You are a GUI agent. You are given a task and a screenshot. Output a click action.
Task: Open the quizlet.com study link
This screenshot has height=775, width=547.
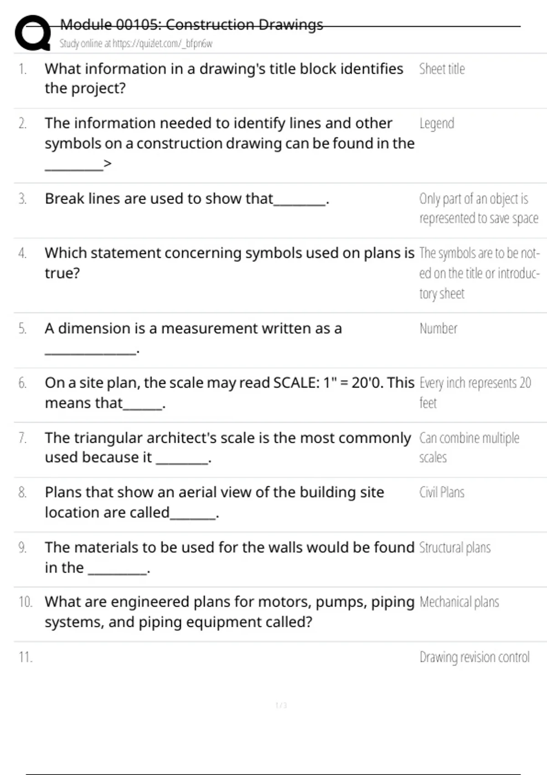pyautogui.click(x=135, y=44)
